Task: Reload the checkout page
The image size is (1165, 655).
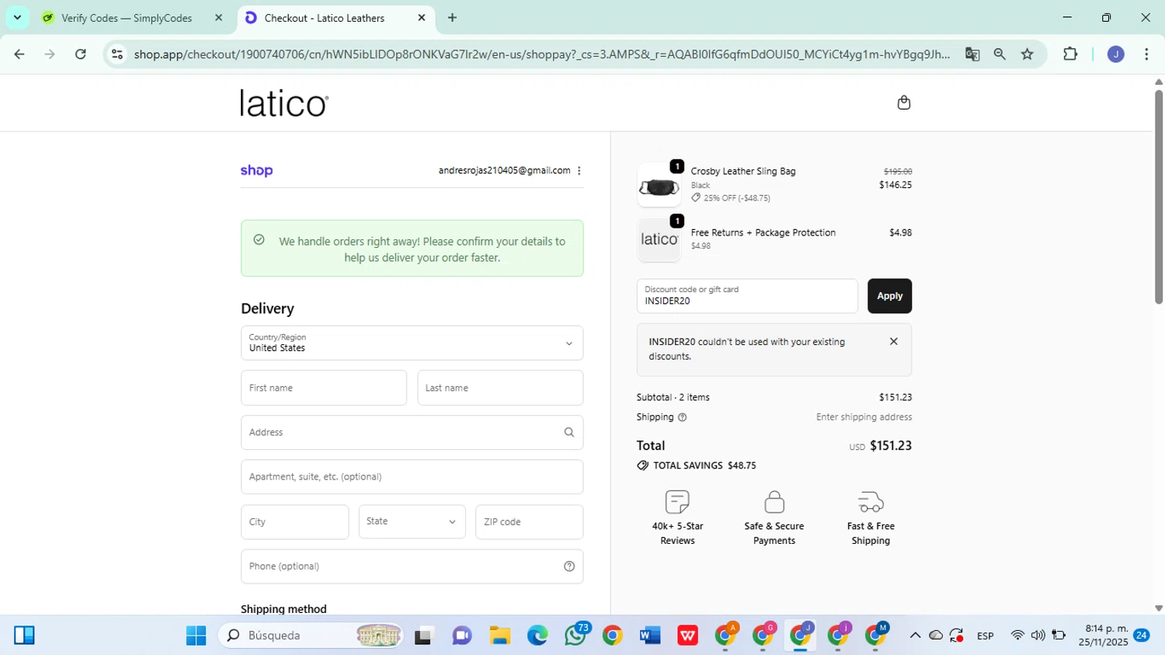Action: tap(81, 54)
